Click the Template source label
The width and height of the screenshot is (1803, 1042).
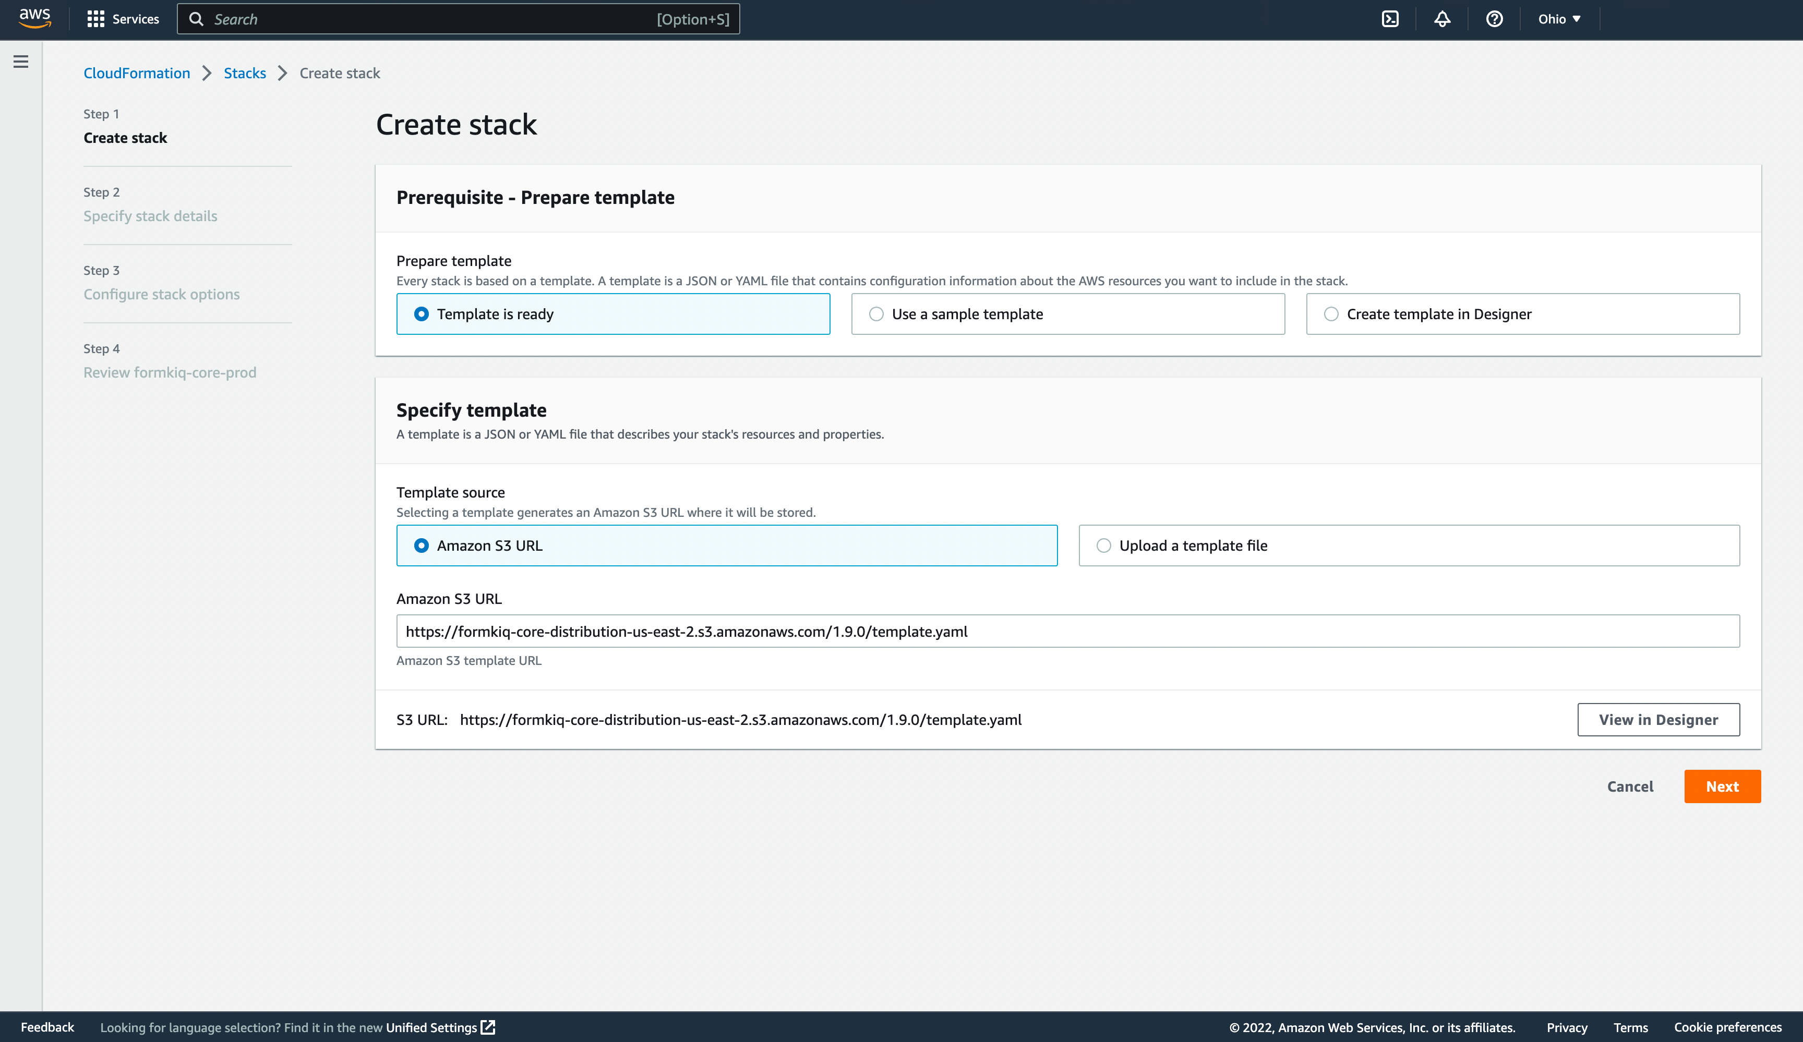(x=450, y=492)
